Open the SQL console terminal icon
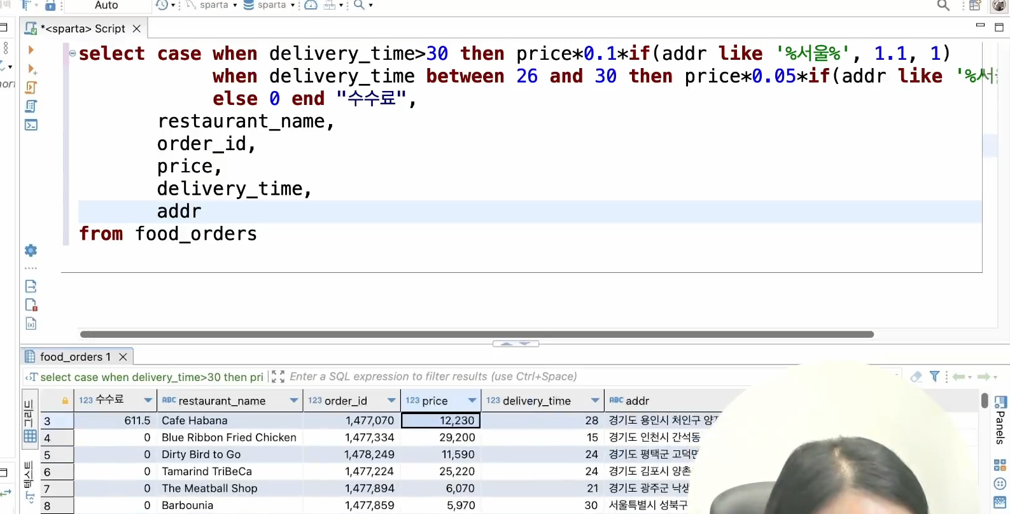 point(31,125)
